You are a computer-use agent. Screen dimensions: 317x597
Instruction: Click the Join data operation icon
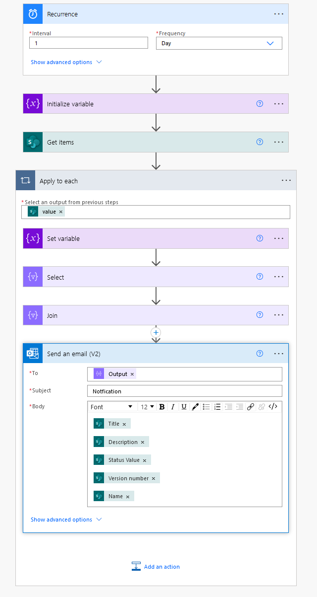tap(33, 315)
